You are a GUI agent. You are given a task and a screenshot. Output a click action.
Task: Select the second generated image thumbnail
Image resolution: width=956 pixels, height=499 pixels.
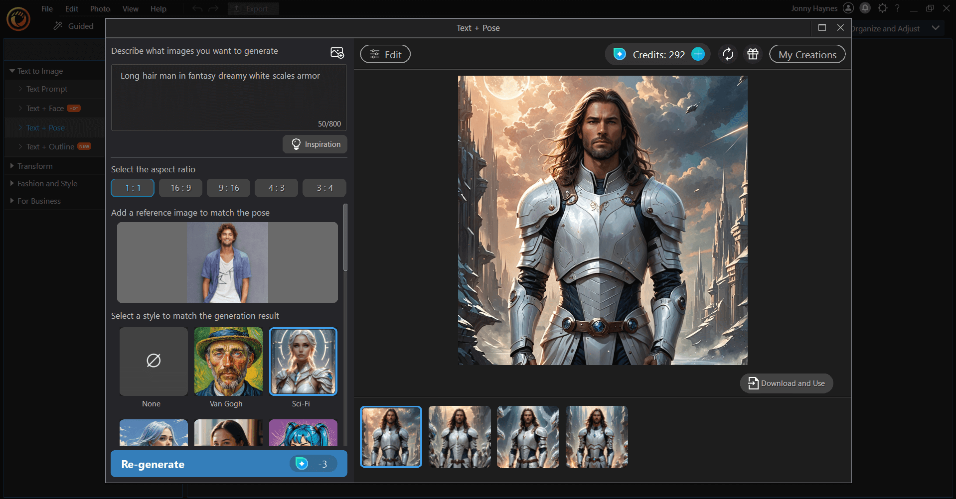[x=459, y=437]
